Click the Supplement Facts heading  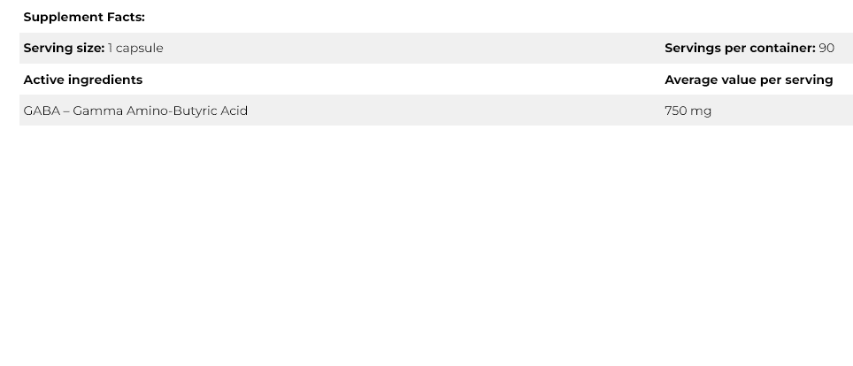click(x=84, y=17)
